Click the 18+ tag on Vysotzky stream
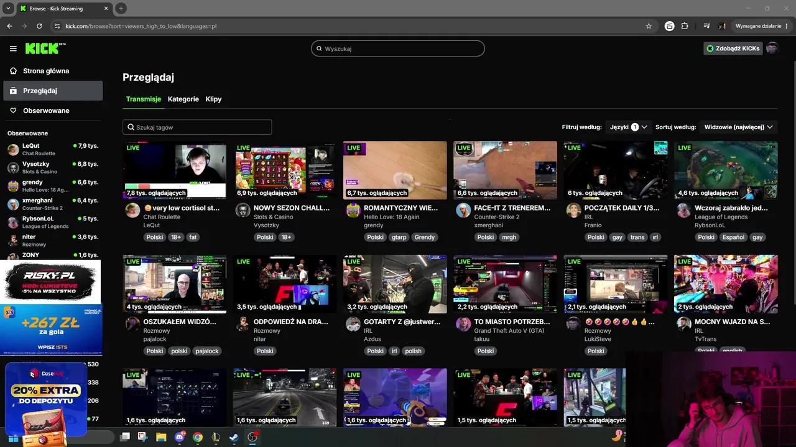 tap(287, 237)
